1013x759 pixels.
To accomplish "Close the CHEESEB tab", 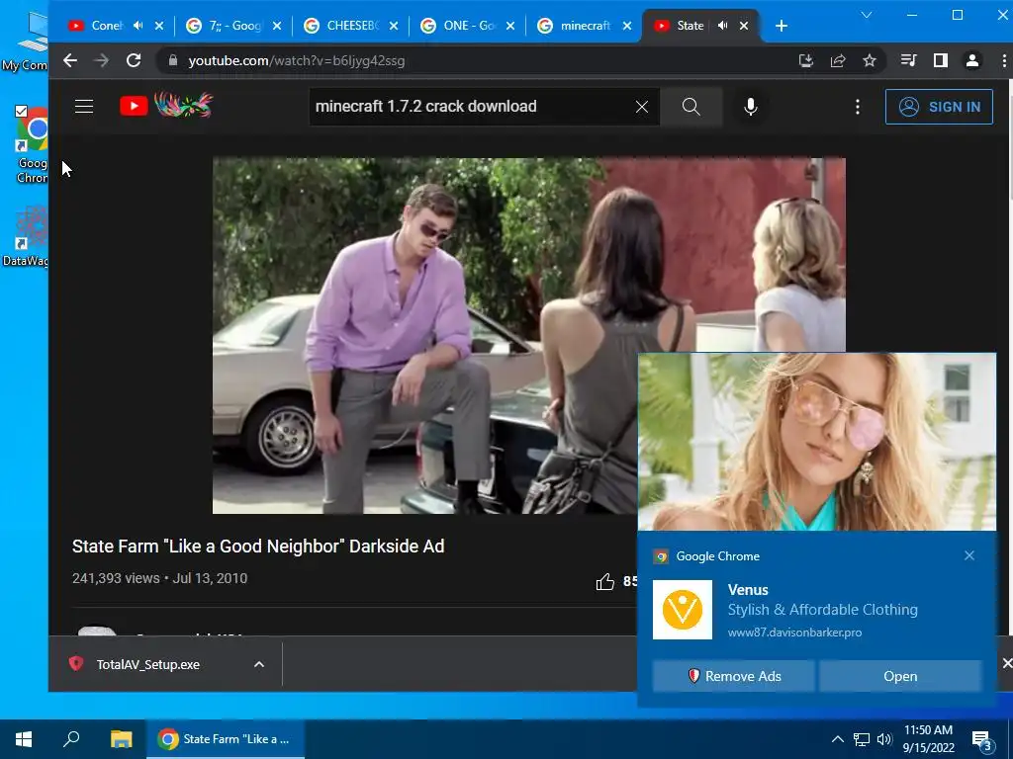I will tap(394, 26).
